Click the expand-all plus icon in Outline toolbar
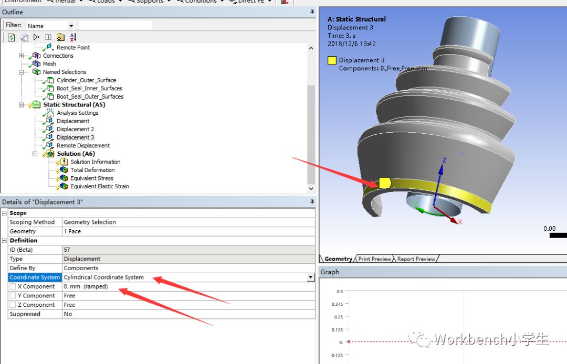Viewport: 567px width, 364px height. click(48, 37)
